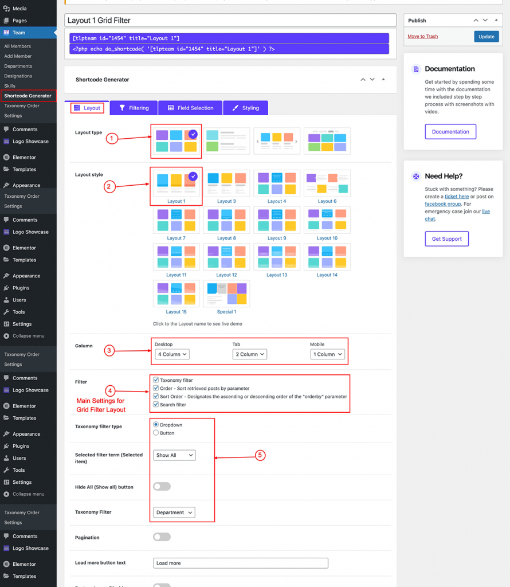
Task: Choose the Layout 15 style thumbnail
Action: pyautogui.click(x=176, y=293)
